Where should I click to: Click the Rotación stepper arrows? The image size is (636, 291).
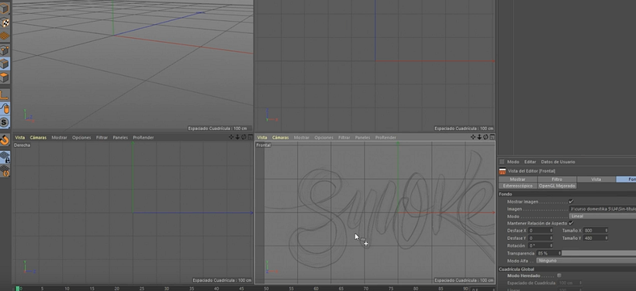pos(551,245)
